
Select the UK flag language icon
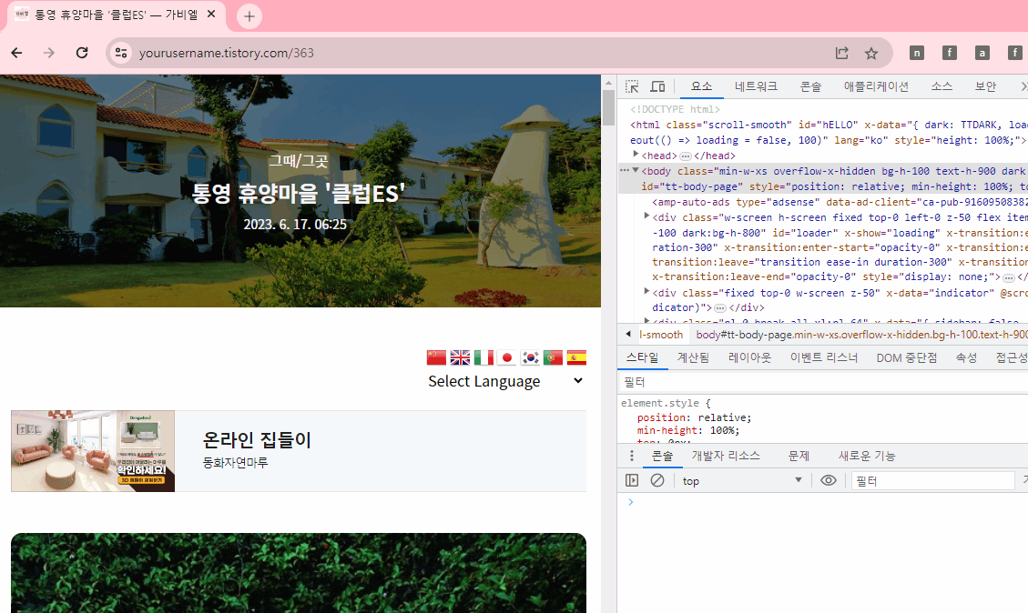click(460, 357)
